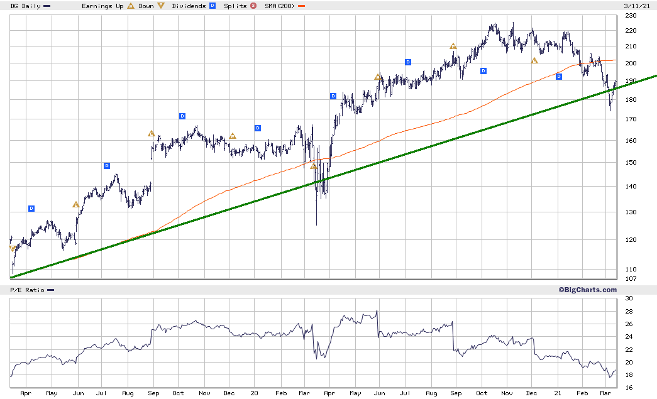Click the '160' price axis label
This screenshot has height=399, width=657.
click(631, 141)
